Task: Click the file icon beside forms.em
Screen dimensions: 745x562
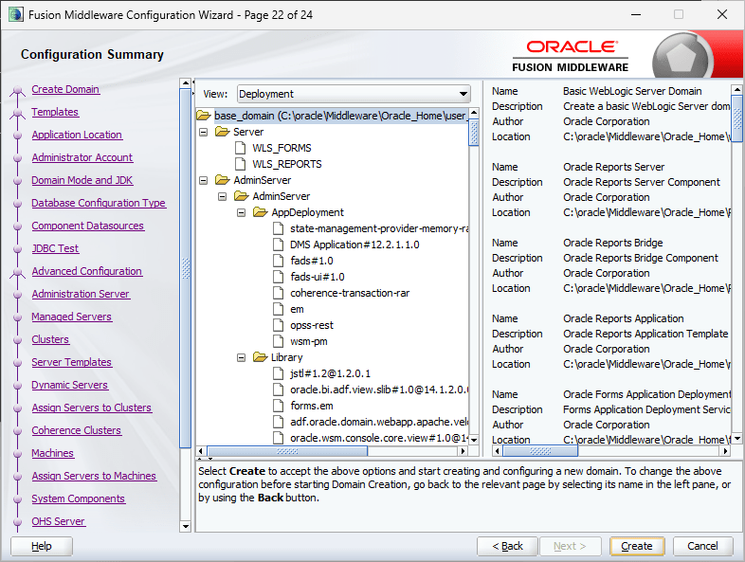Action: click(279, 406)
